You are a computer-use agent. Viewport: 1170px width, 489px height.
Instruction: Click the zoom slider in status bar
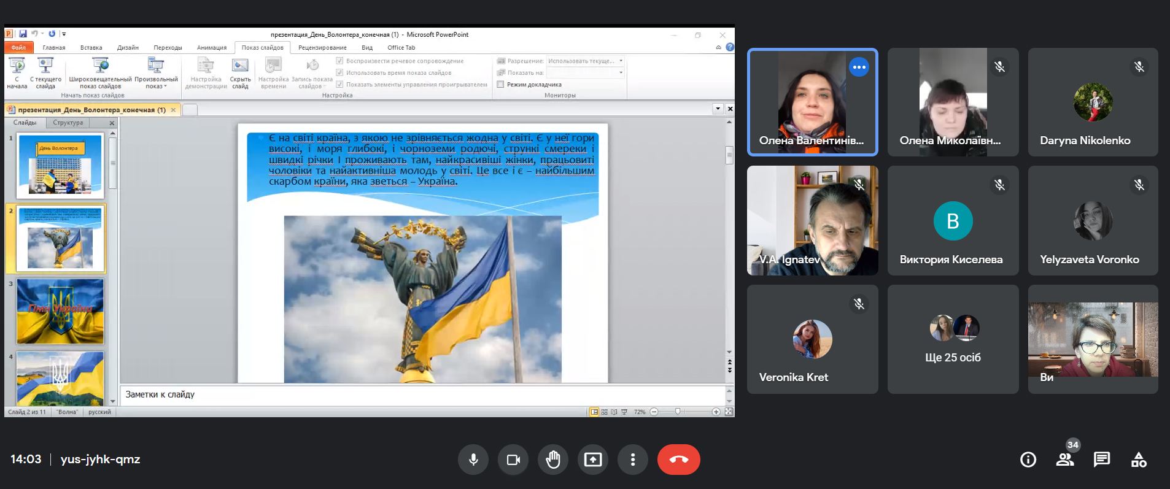(x=678, y=412)
